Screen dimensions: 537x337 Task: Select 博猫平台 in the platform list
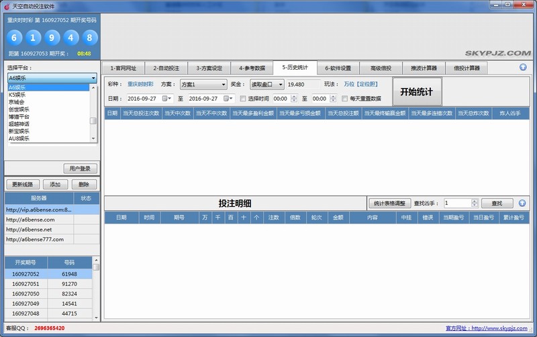click(x=19, y=117)
